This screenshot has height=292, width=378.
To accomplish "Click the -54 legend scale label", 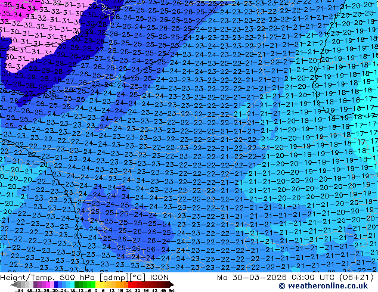I will coord(19,290).
